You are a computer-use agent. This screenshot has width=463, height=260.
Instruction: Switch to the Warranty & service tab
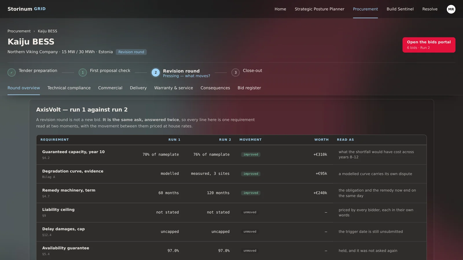tap(174, 88)
